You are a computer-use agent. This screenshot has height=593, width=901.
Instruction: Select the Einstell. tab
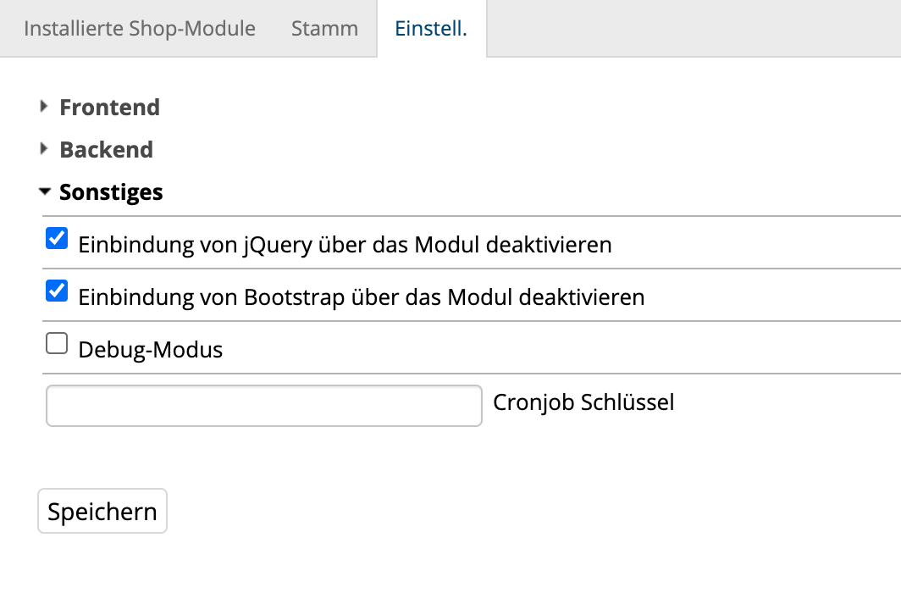431,28
